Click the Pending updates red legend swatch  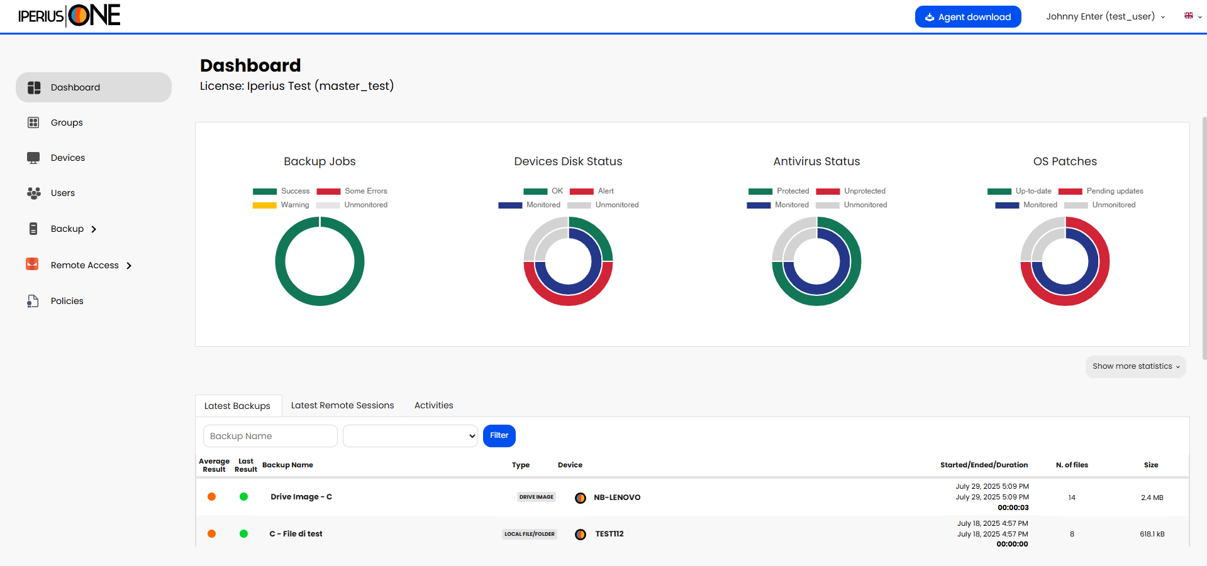click(1070, 192)
